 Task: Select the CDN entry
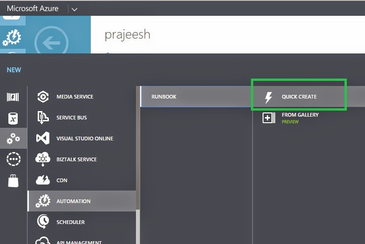[61, 180]
